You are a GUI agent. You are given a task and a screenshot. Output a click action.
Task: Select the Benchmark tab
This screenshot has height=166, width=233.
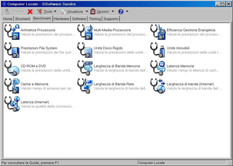42,18
